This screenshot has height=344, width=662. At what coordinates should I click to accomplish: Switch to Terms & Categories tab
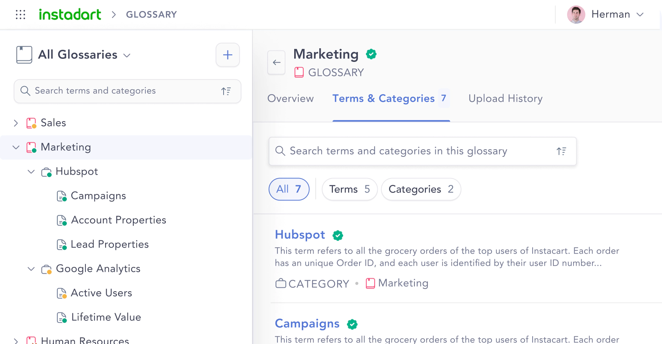click(391, 99)
